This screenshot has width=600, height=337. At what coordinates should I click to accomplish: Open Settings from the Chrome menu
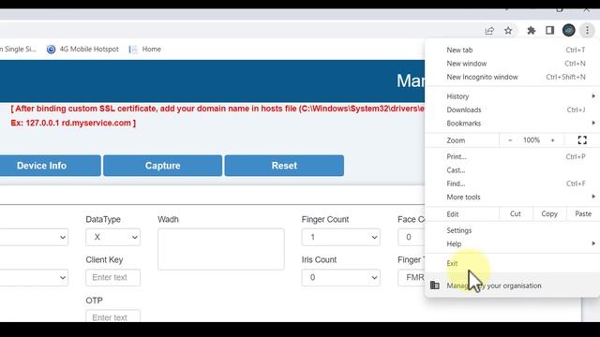[x=513, y=230]
